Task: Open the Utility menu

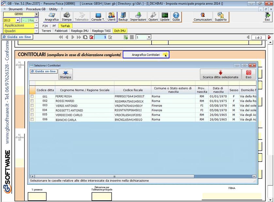Action: [x=53, y=9]
